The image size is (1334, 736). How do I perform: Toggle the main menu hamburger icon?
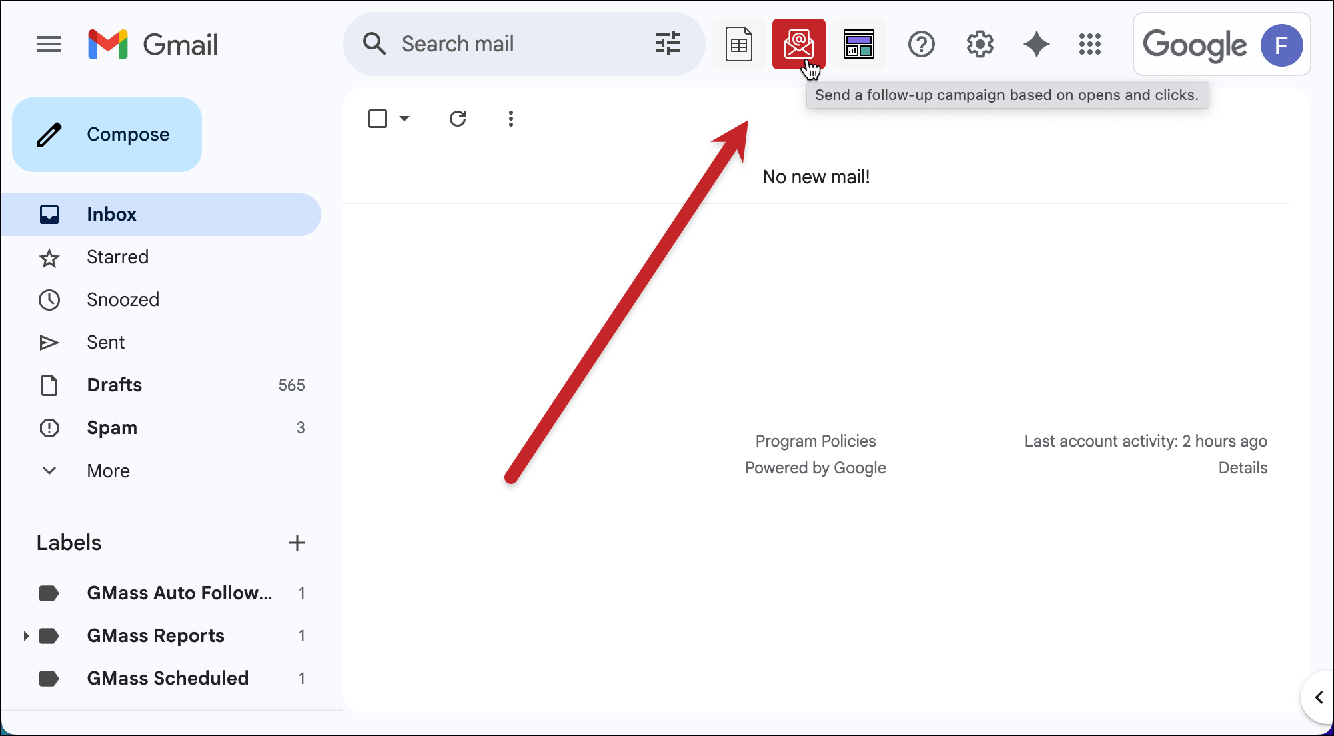click(x=49, y=45)
